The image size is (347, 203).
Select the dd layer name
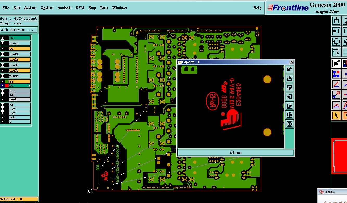[20, 105]
